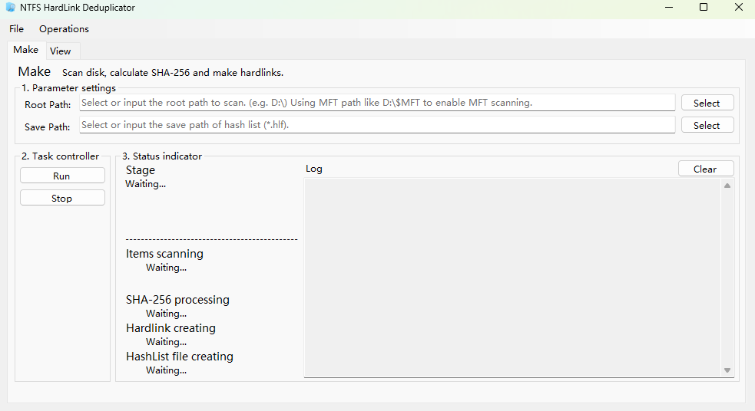This screenshot has width=755, height=411.
Task: Click the Root Path input field
Action: (377, 103)
